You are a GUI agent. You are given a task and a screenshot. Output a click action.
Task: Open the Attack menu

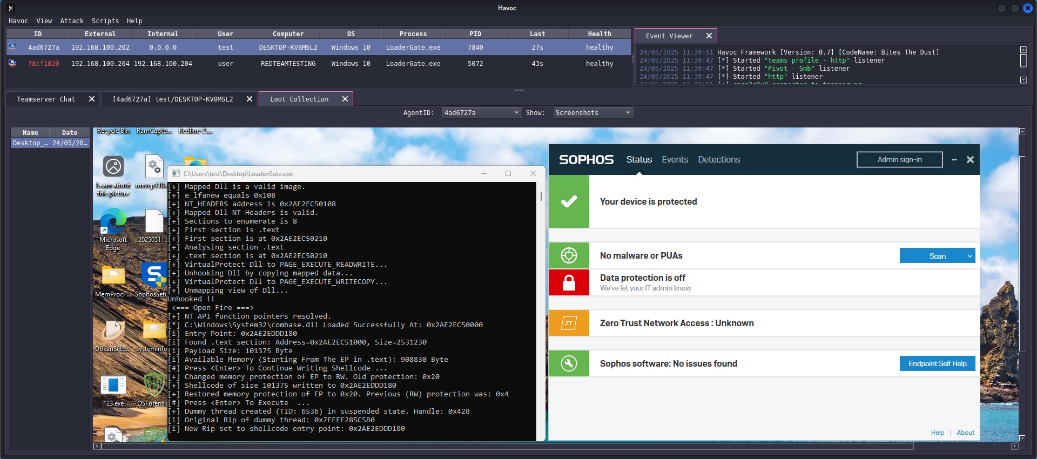click(x=72, y=21)
